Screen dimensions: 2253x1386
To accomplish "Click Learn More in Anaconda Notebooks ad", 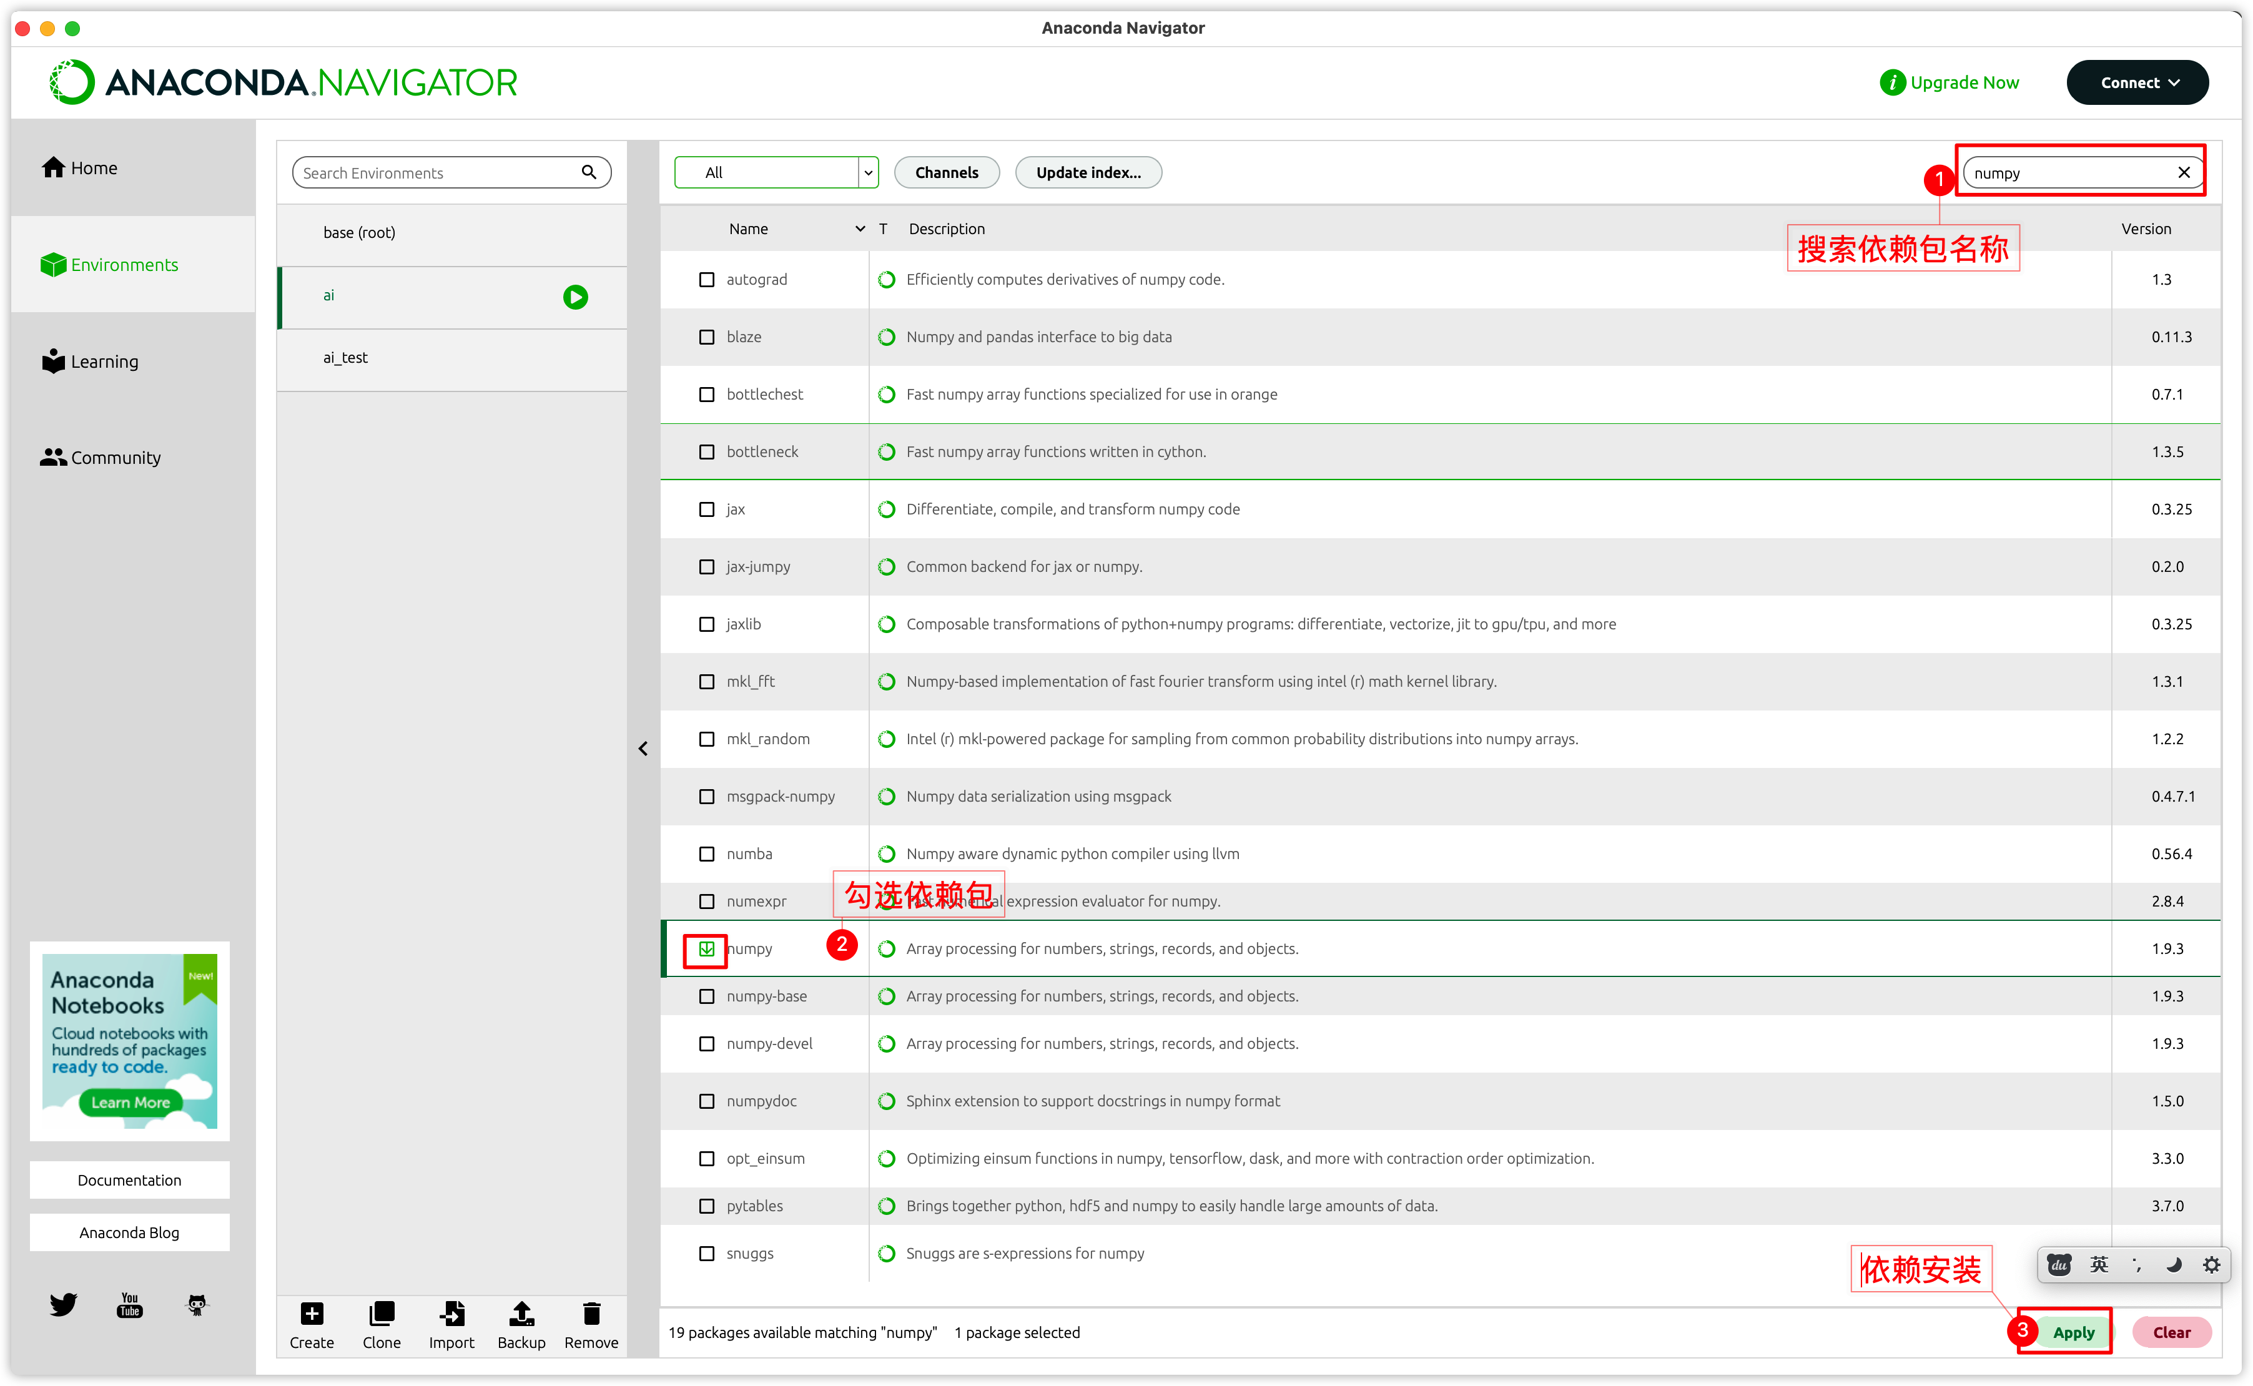I will tap(130, 1102).
